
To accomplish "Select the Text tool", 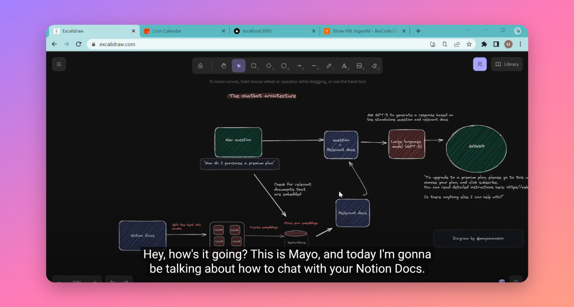I will pos(344,66).
